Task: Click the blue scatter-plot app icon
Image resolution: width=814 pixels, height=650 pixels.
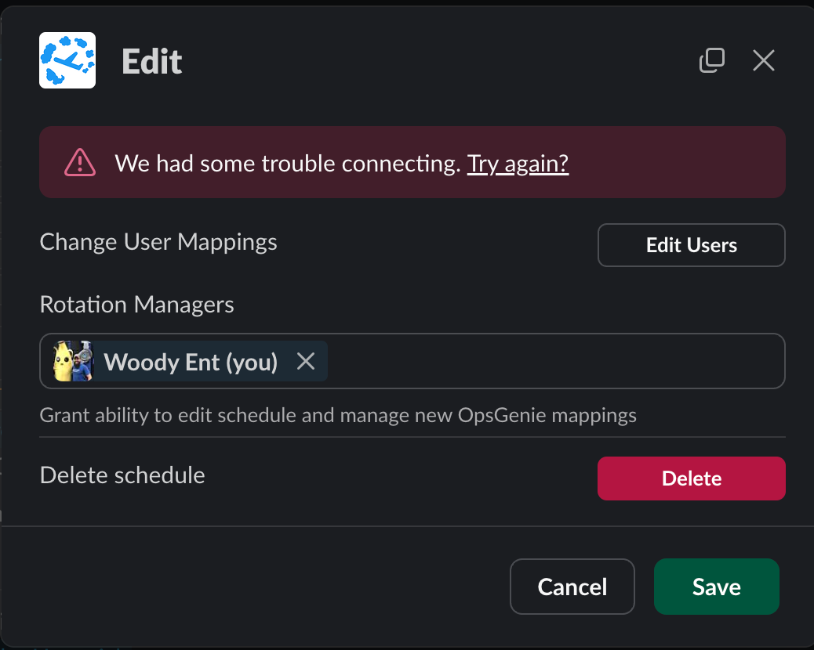Action: pos(67,60)
